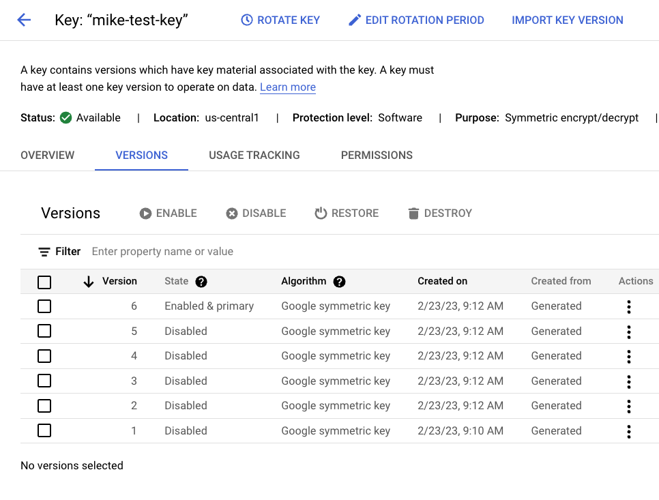Open actions menu for version 2
This screenshot has width=659, height=500.
[629, 407]
